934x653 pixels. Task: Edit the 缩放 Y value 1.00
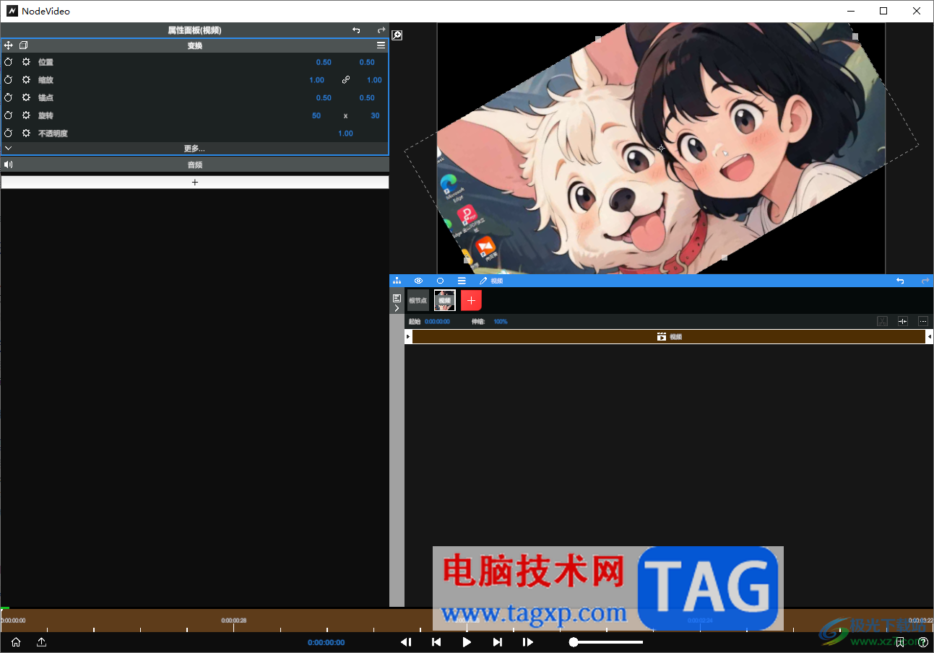pos(374,80)
